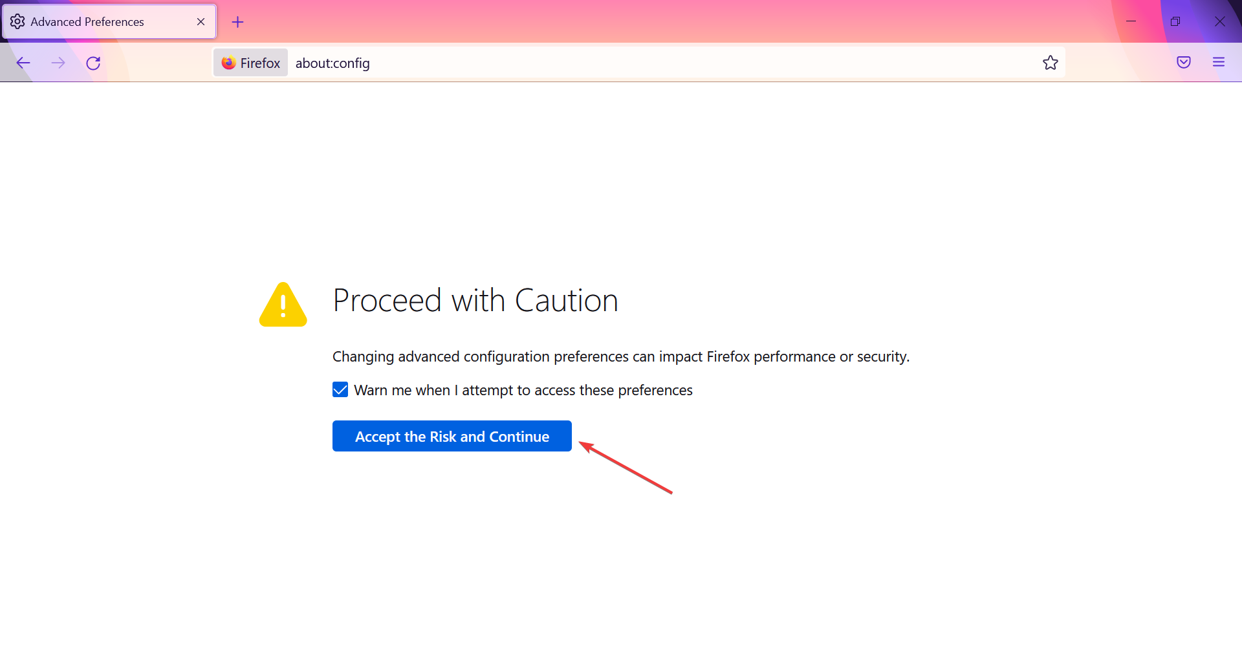Click the gear icon on the tab
Viewport: 1242px width, 652px height.
(17, 22)
